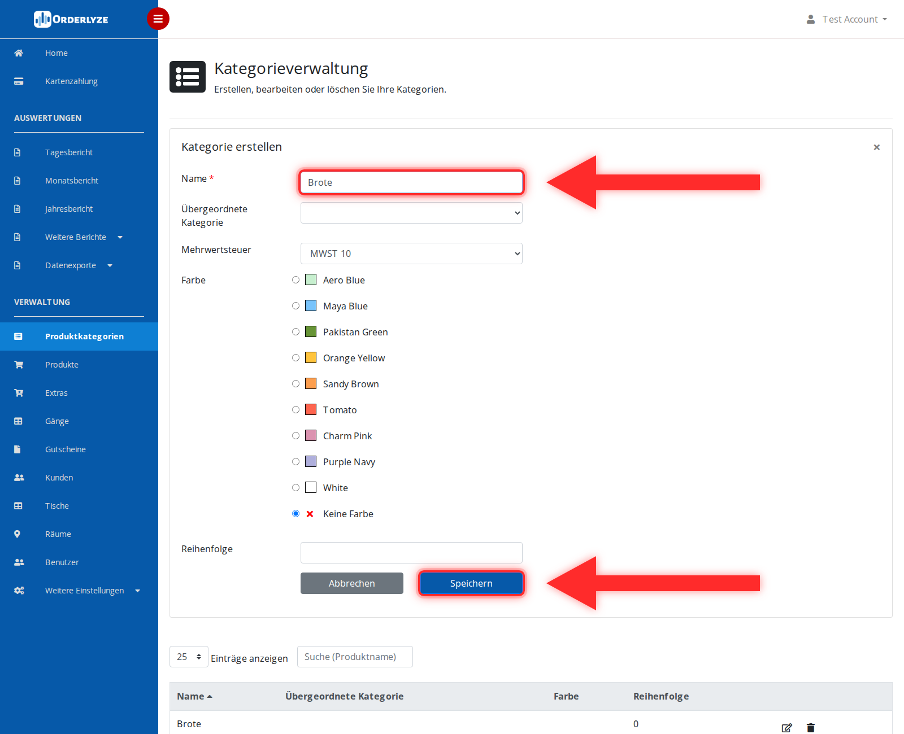Toggle the red hamburger sidebar button
Screen dimensions: 904x734
coord(158,19)
